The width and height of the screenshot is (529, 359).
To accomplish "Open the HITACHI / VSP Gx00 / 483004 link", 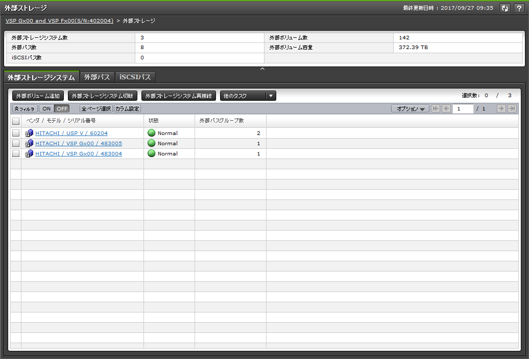I will tap(79, 153).
